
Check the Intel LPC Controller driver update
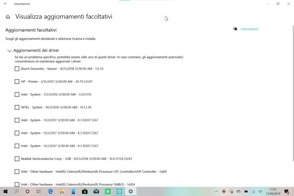coord(17,172)
